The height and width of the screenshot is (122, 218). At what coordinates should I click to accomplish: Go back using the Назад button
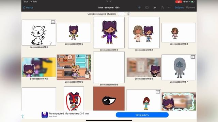coord(28,7)
